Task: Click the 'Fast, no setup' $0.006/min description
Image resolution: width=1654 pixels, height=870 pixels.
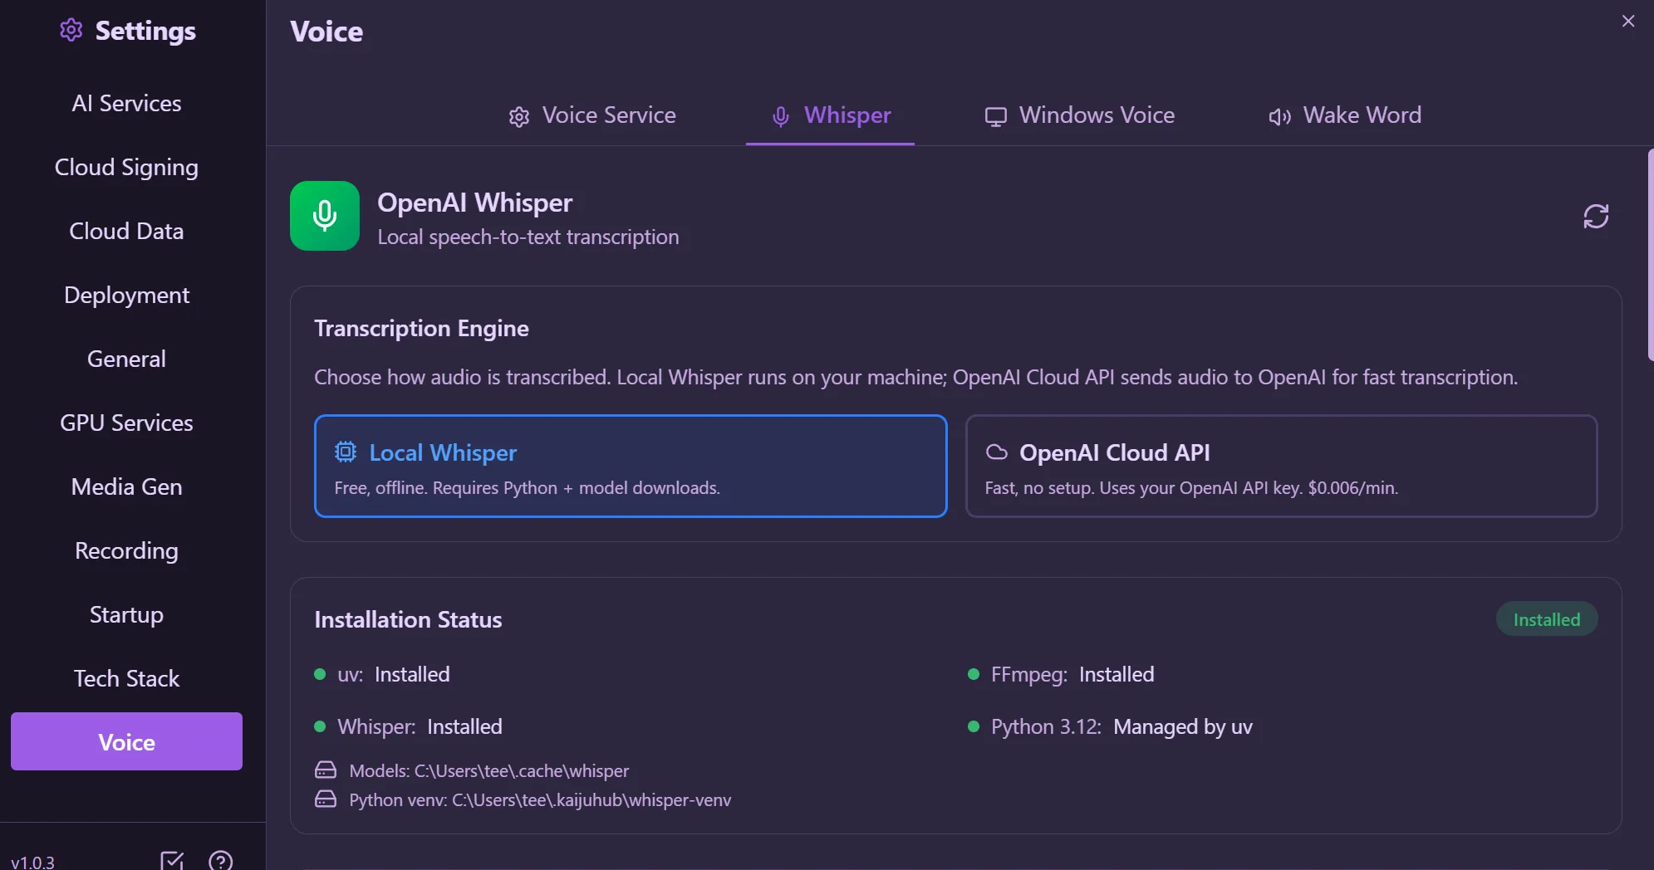Action: point(1191,487)
